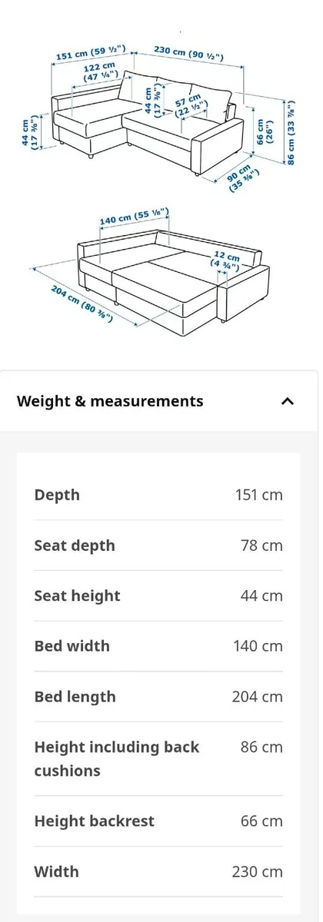Image resolution: width=323 pixels, height=922 pixels.
Task: Click the 230 cm width value
Action: 258,871
